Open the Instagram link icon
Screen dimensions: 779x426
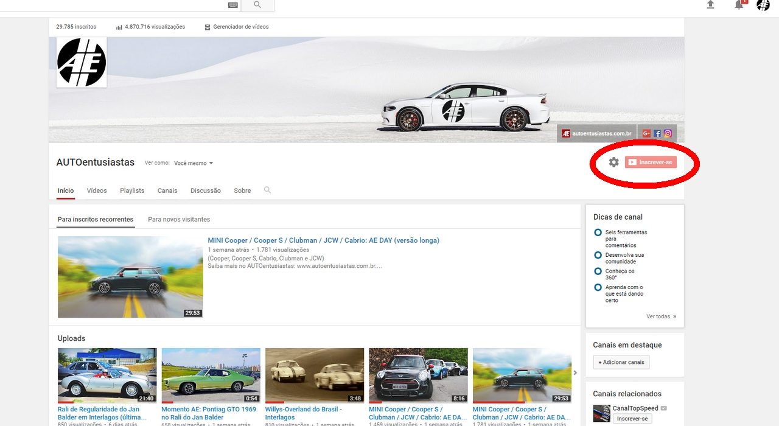[x=668, y=133]
